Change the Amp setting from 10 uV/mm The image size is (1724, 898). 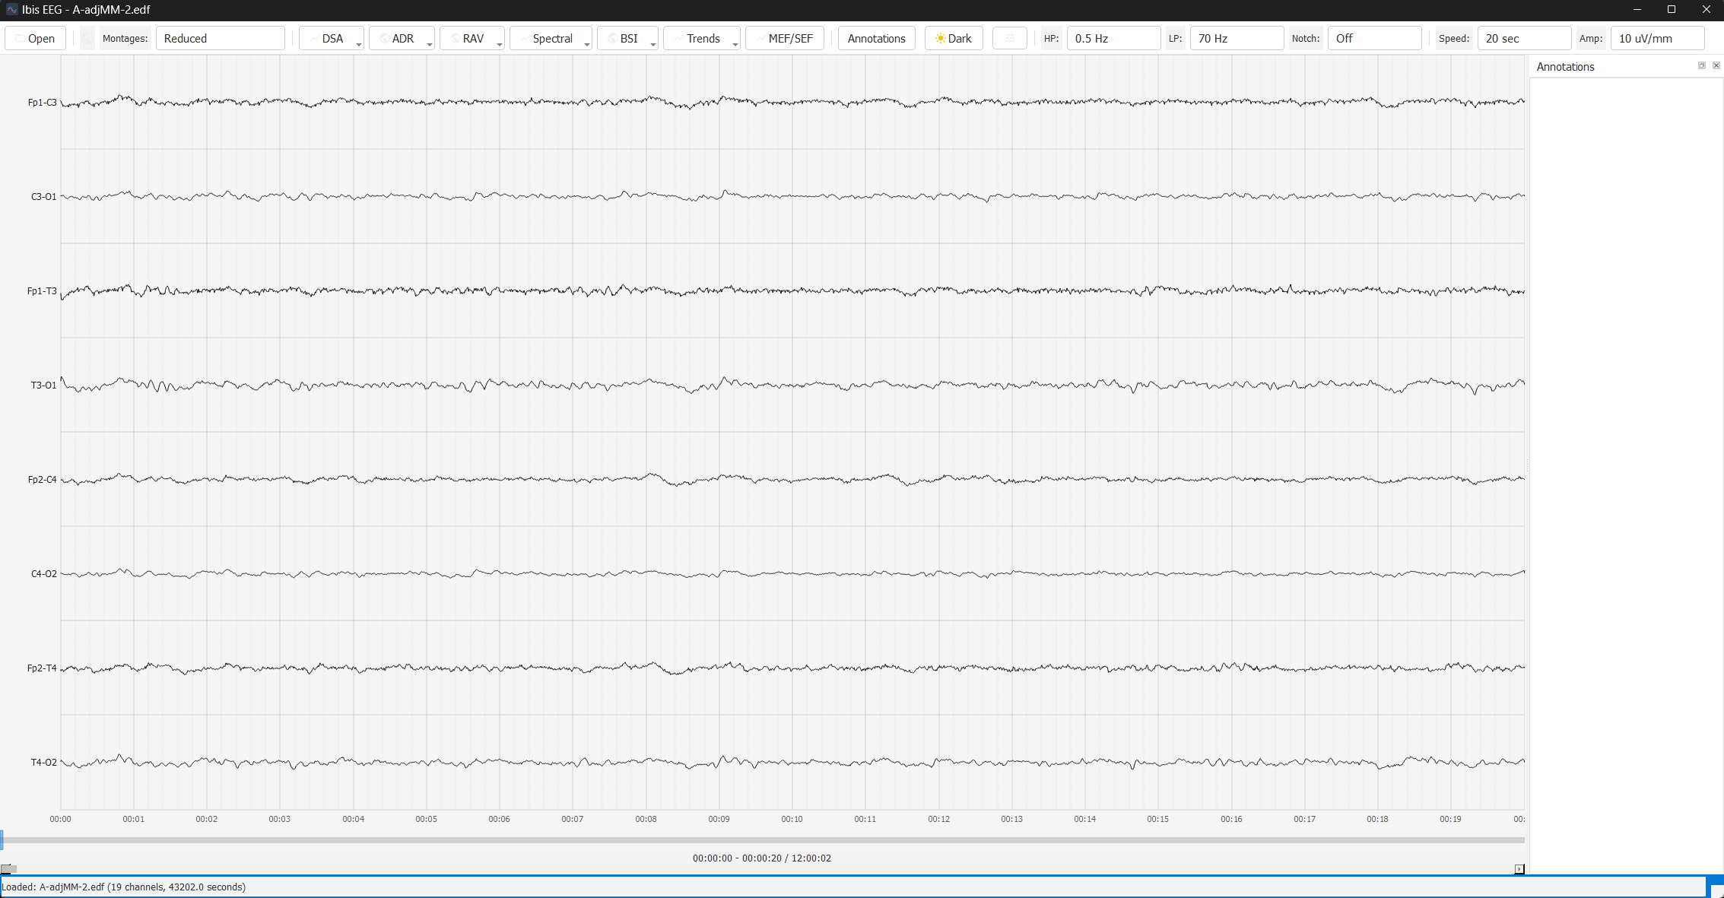[x=1657, y=38]
